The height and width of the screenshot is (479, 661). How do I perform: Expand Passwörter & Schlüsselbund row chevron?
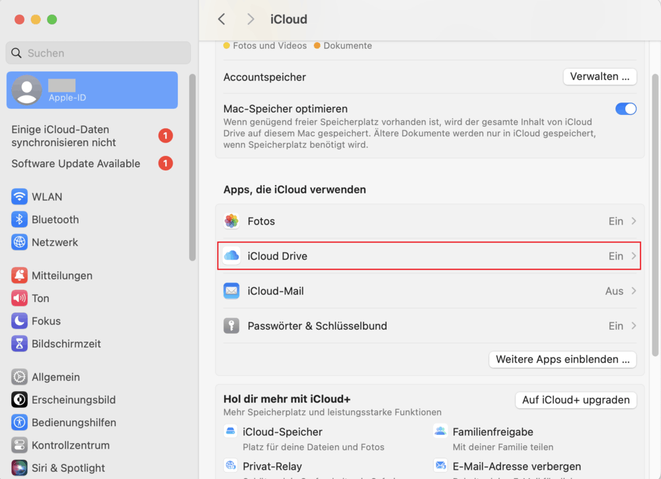pyautogui.click(x=634, y=326)
